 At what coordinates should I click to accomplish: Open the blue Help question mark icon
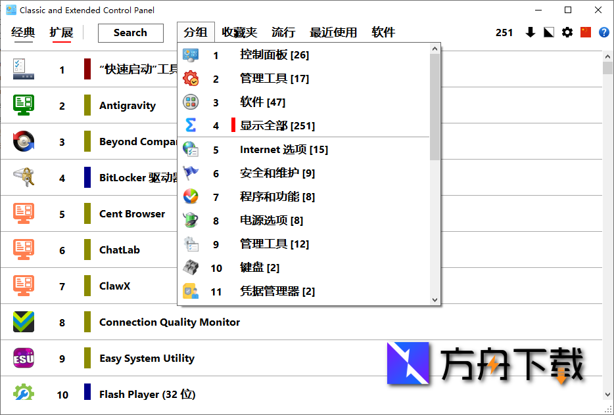pyautogui.click(x=603, y=32)
